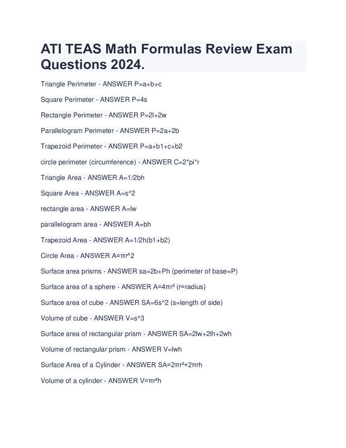Click the document title heading
Image resolution: width=346 pixels, height=448 pixels.
173,56
